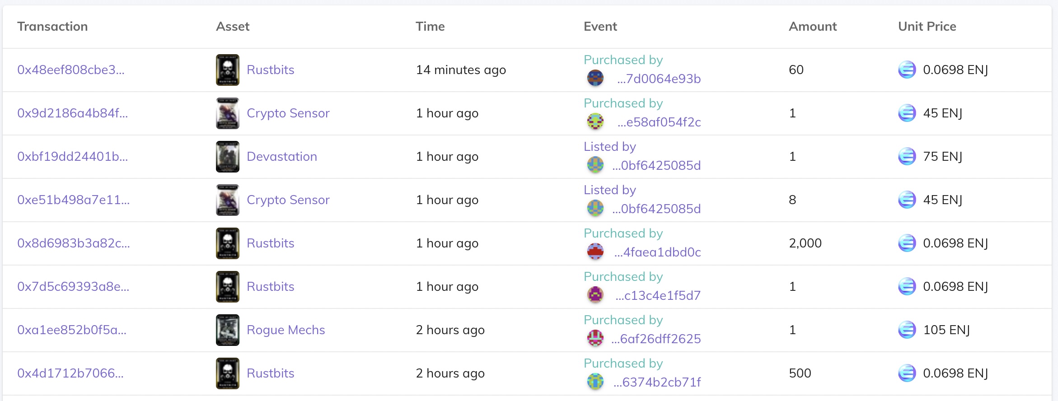Screen dimensions: 1058x401
Task: Open the Crypto Sensor link priced 45 ENJ purchased
Action: [288, 113]
